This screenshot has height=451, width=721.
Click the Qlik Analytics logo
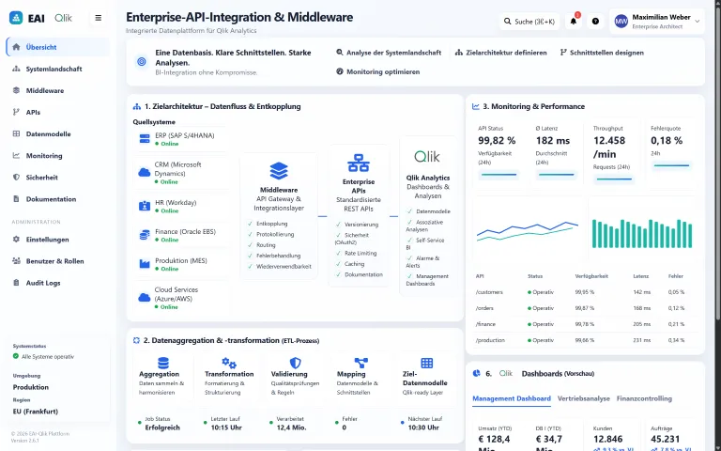pos(427,157)
